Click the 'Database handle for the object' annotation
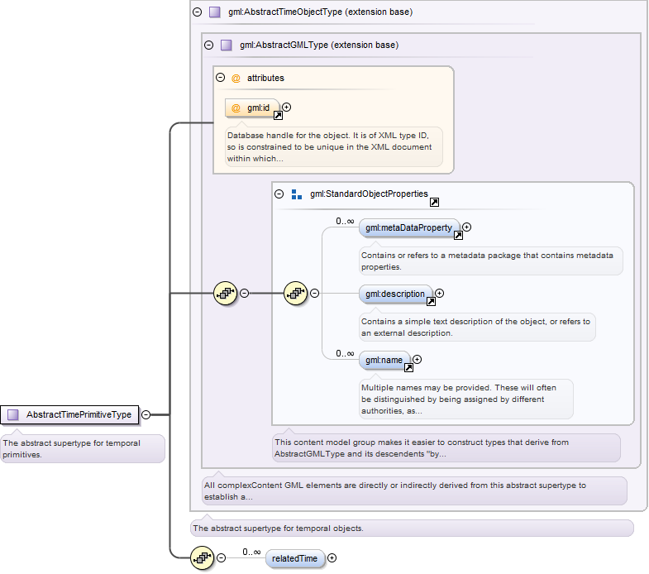Viewport: 649px width, 574px height. [334, 147]
